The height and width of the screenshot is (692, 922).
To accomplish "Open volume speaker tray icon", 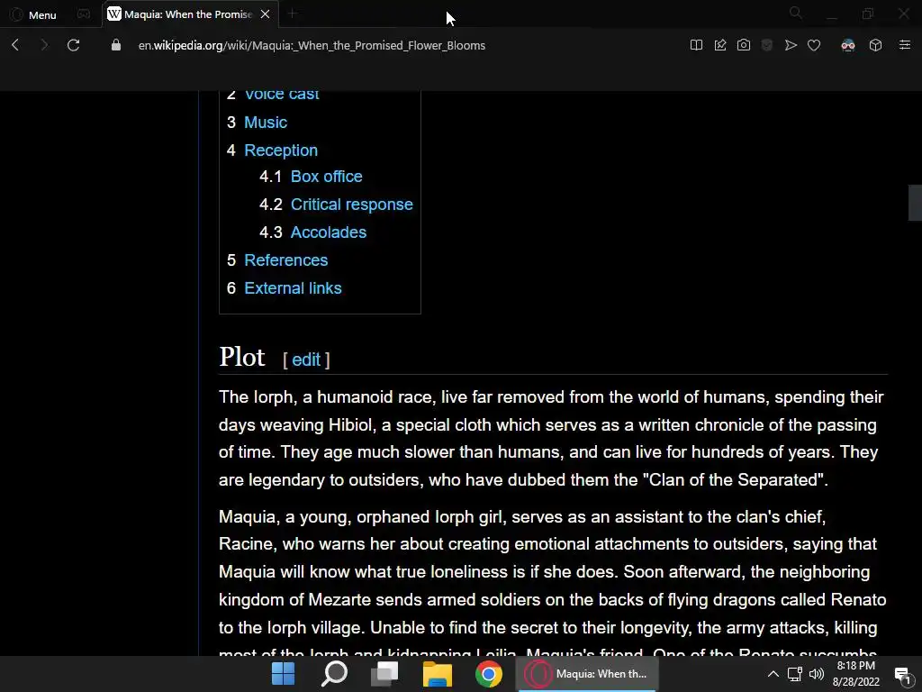I will tap(817, 674).
